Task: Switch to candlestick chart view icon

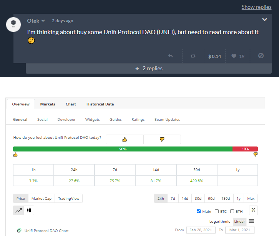Action: click(x=29, y=211)
